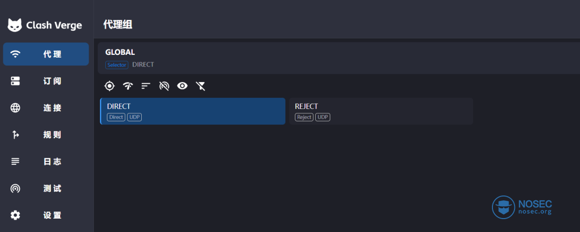Click the crossed-out signal delay URL icon

tap(164, 86)
